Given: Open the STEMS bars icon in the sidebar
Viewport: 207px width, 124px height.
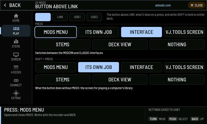Looking at the screenshot, I should 16,41.
